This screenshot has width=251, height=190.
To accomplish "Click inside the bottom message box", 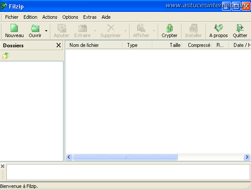I will pos(128,172).
